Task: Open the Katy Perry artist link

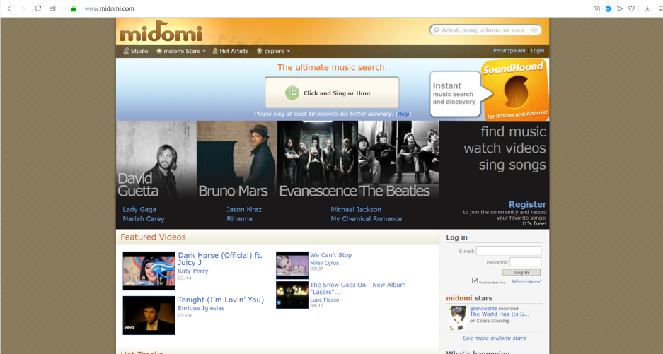Action: 192,271
